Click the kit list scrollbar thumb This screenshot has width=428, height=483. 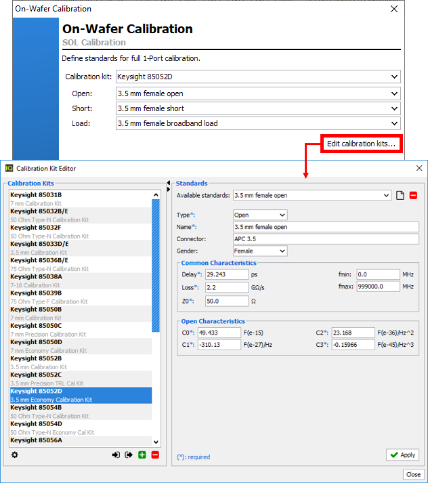click(156, 266)
